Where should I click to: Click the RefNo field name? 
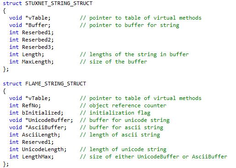point(30,105)
